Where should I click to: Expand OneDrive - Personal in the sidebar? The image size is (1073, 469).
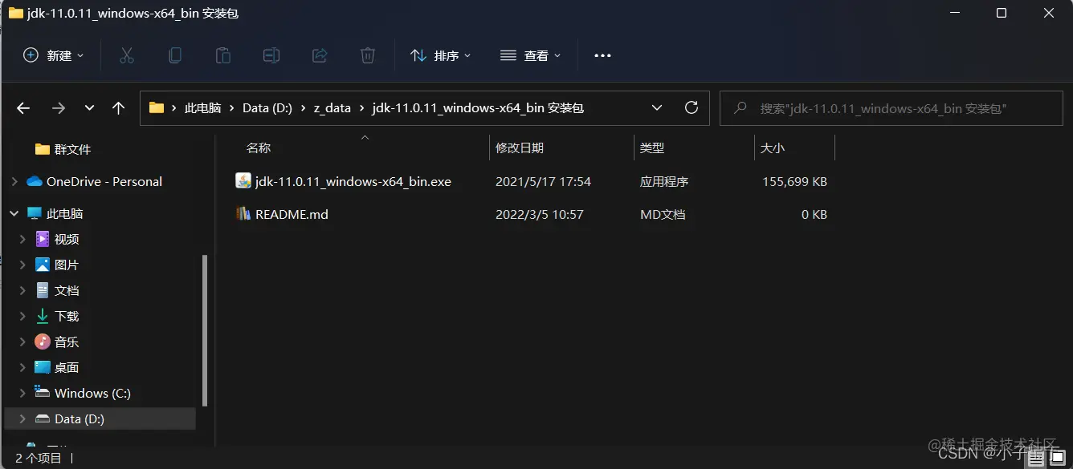(x=13, y=181)
